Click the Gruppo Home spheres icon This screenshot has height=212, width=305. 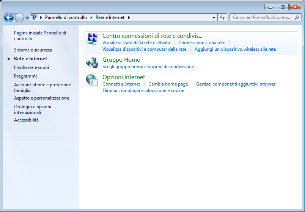[x=92, y=63]
